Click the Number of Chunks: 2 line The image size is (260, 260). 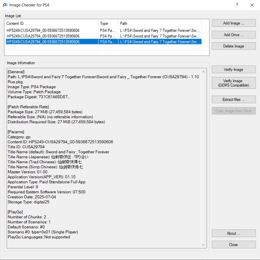pyautogui.click(x=27, y=217)
